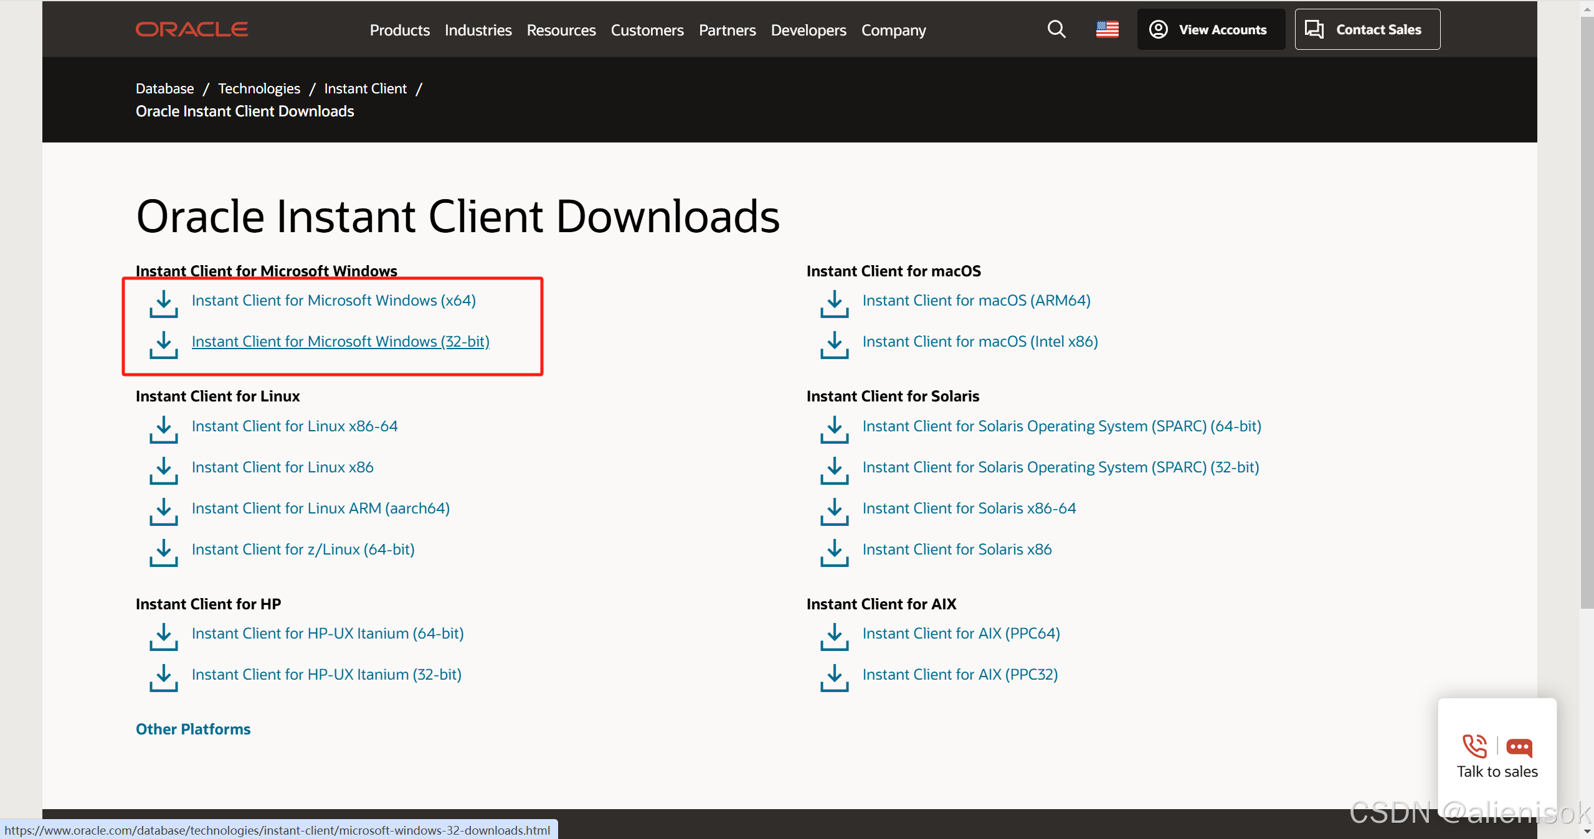This screenshot has height=839, width=1594.
Task: Click the Contact Sales chat icon
Action: click(x=1315, y=29)
